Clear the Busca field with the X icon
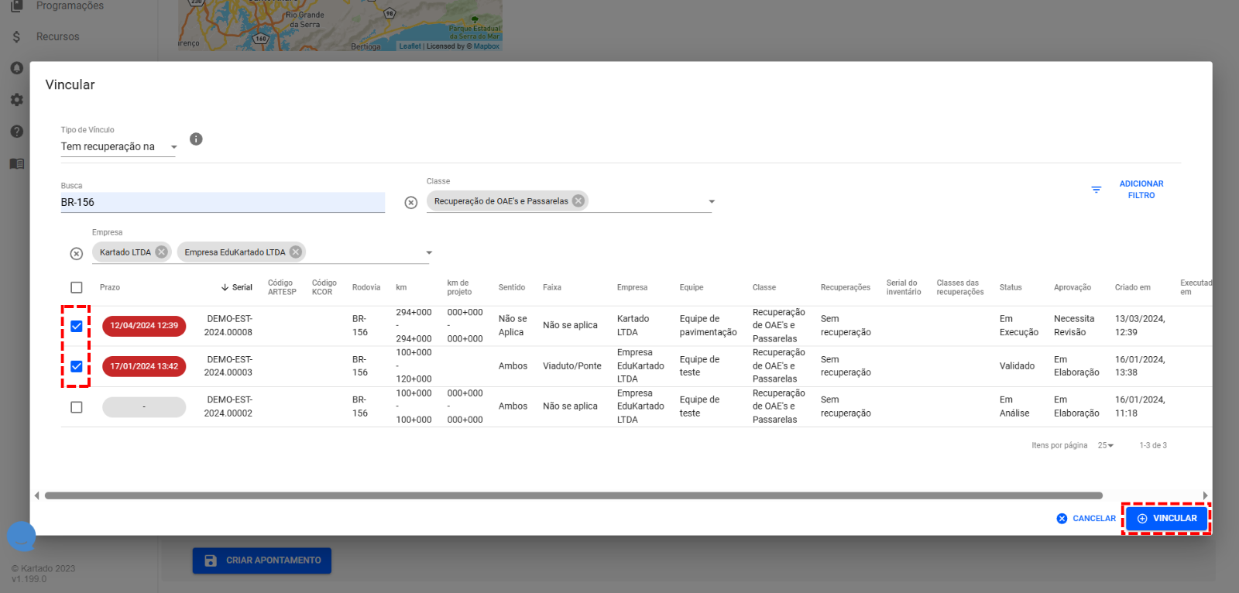The height and width of the screenshot is (593, 1239). 411,203
